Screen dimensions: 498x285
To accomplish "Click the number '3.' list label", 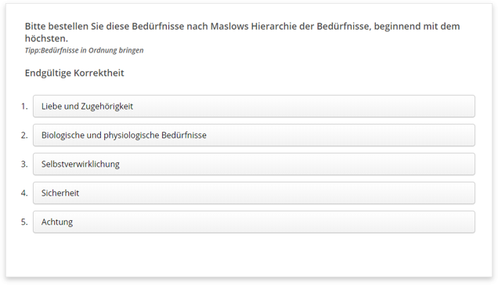I will pyautogui.click(x=24, y=164).
